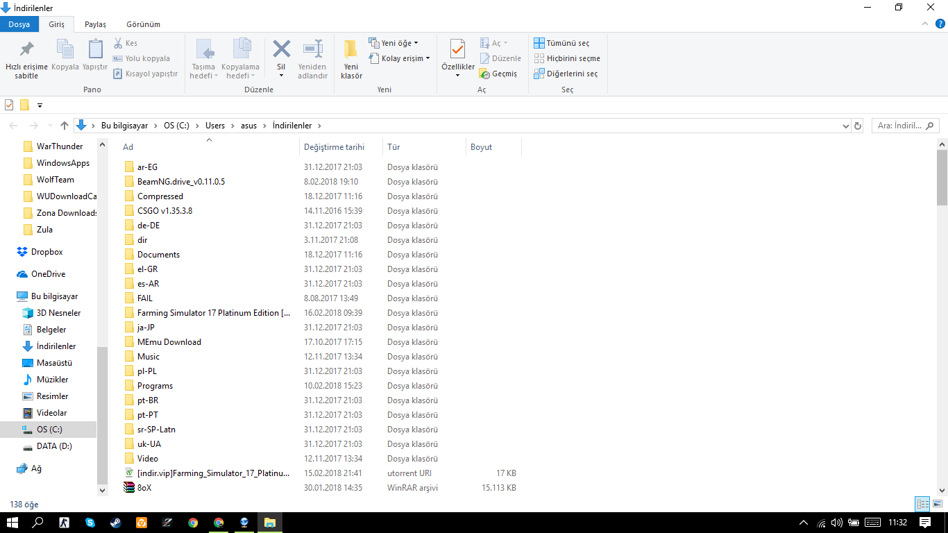Image resolution: width=948 pixels, height=533 pixels.
Task: Open the Kolay erişim dropdown
Action: pos(399,58)
